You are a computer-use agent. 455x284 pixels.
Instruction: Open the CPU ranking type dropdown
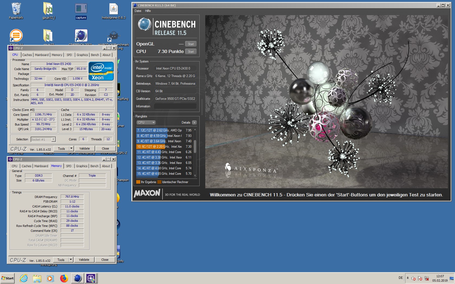146,123
